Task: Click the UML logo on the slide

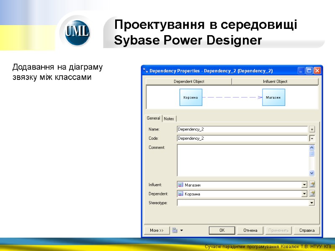Action: click(78, 32)
